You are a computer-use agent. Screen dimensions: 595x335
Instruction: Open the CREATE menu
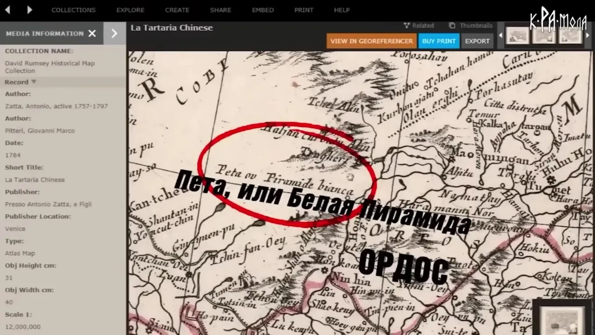[x=177, y=10]
